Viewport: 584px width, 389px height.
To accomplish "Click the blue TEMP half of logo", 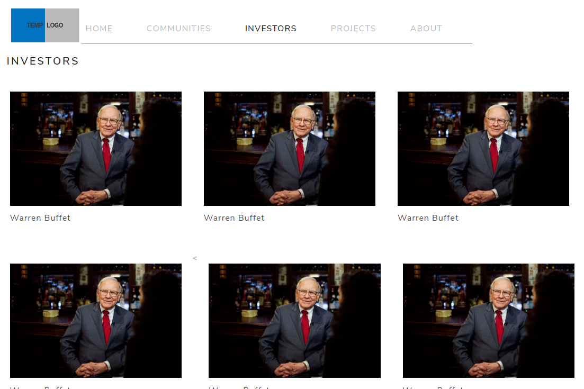I will click(x=28, y=25).
